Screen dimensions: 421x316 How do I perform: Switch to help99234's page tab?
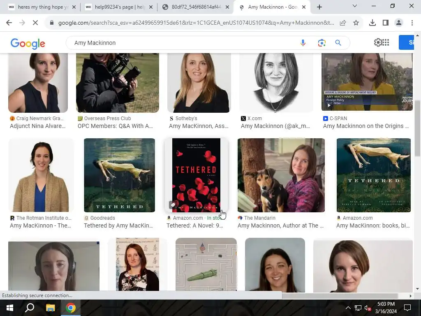118,7
